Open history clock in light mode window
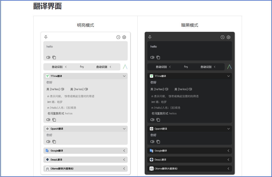Image resolution: width=272 pixels, height=177 pixels. [118, 37]
